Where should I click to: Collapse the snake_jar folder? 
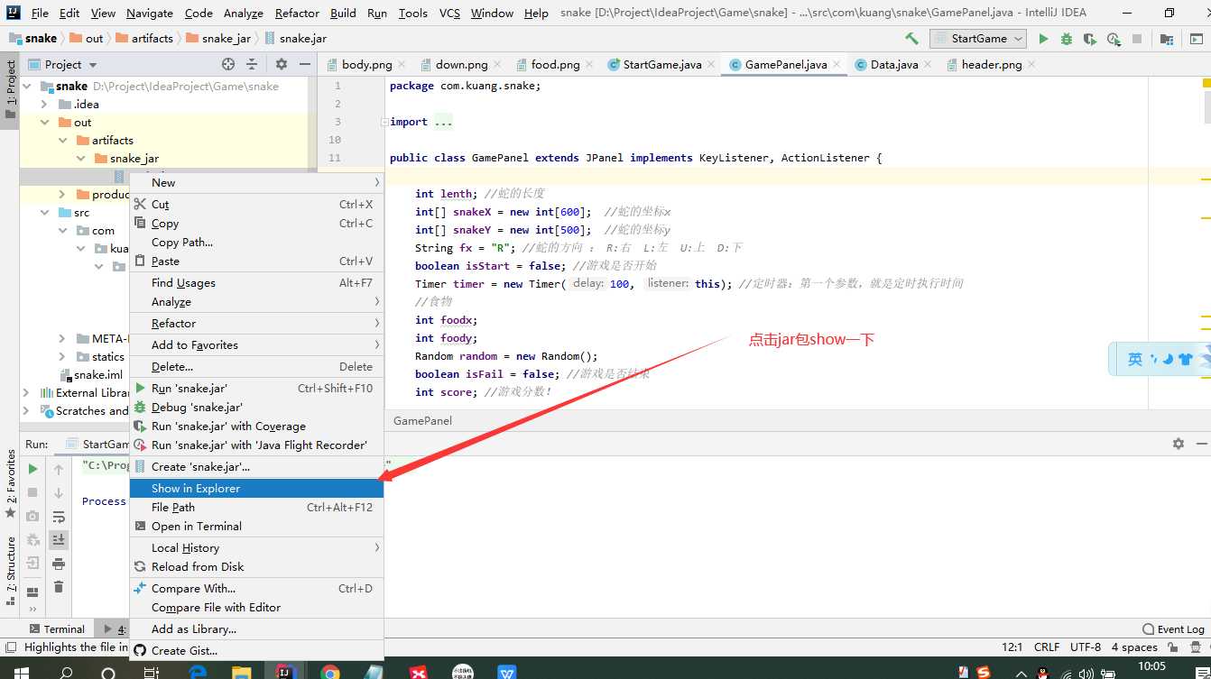80,159
